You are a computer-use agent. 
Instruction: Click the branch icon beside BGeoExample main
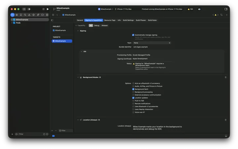(54, 9)
